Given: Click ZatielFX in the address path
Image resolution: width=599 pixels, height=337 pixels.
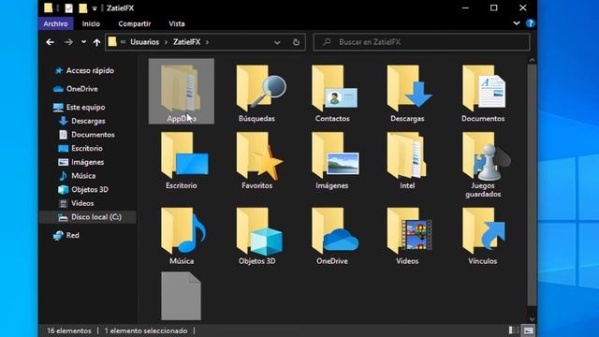Looking at the screenshot, I should coord(187,42).
